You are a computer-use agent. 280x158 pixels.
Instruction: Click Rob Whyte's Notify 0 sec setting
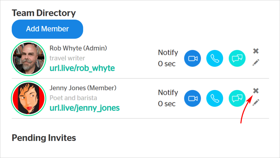pyautogui.click(x=168, y=58)
